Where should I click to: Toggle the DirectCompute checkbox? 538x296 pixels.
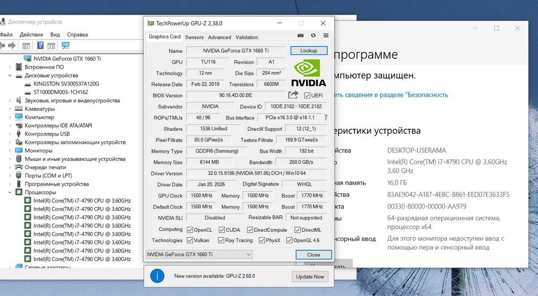pyautogui.click(x=250, y=230)
